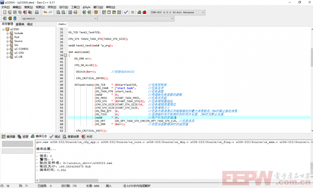Switch to the 调试 tab in the left panel
This screenshot has height=188, width=313.
pos(30,24)
